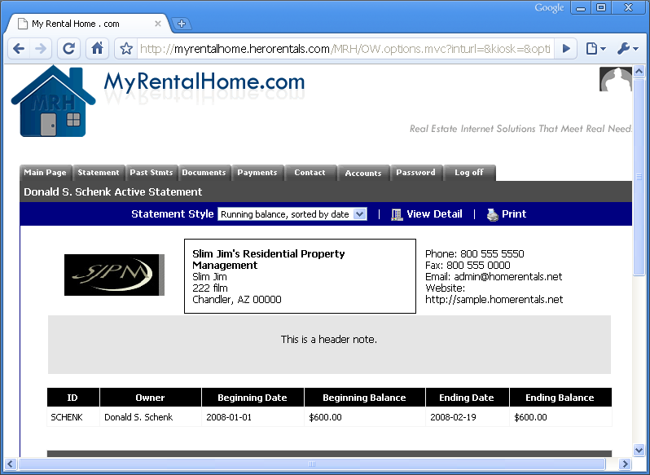Click the vertical scrollbar thumb
Image resolution: width=650 pixels, height=475 pixels.
coord(639,177)
